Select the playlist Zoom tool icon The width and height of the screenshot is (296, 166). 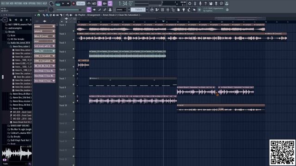point(68,15)
